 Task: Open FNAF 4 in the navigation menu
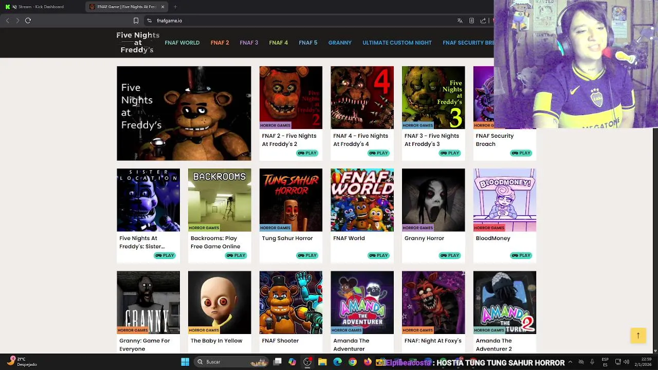[278, 43]
